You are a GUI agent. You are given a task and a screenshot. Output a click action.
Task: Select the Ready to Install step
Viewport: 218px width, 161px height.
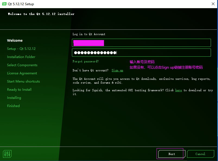[19, 90]
